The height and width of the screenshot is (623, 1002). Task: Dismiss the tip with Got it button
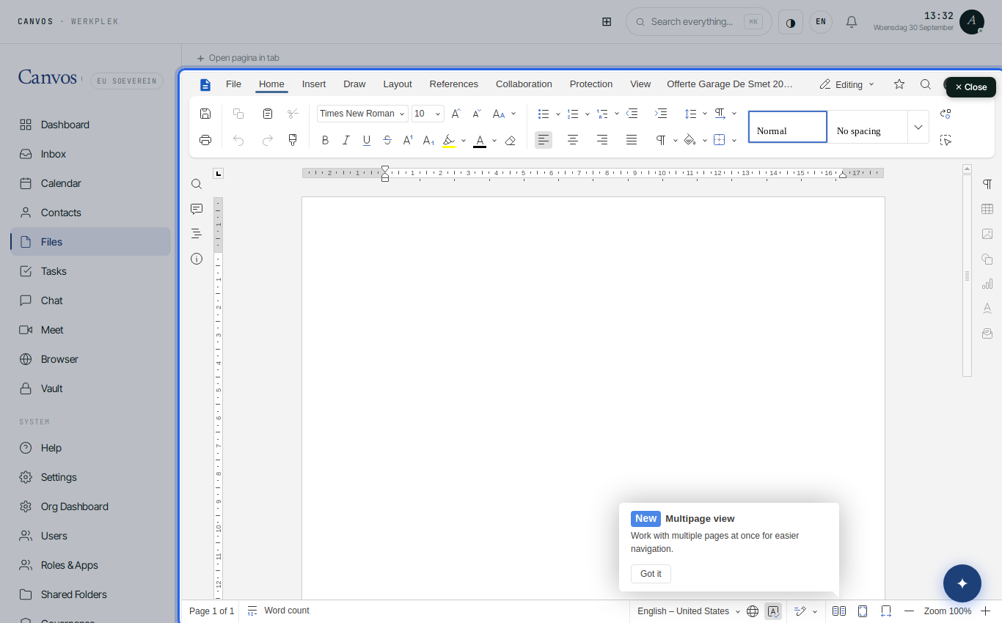651,574
